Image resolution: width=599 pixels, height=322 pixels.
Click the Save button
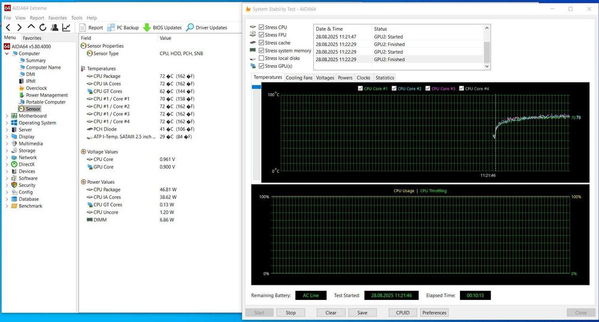point(362,312)
